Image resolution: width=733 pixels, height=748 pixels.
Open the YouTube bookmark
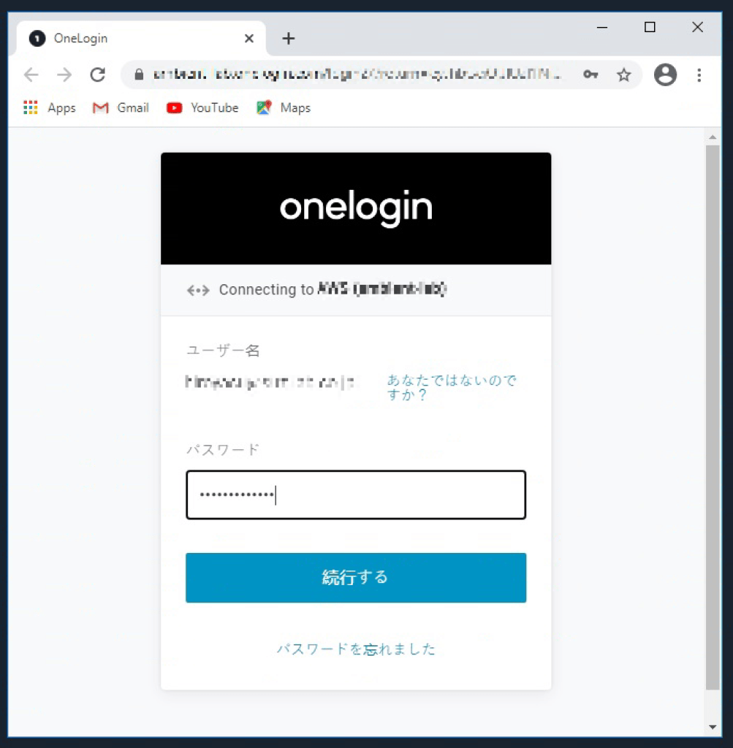pos(202,108)
